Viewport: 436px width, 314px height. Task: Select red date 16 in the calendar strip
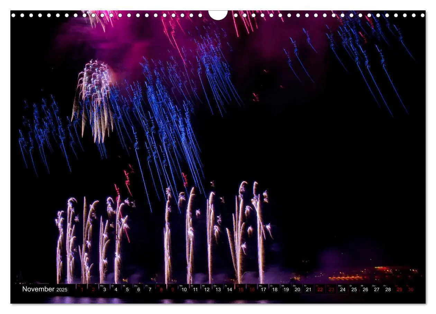click(x=252, y=289)
